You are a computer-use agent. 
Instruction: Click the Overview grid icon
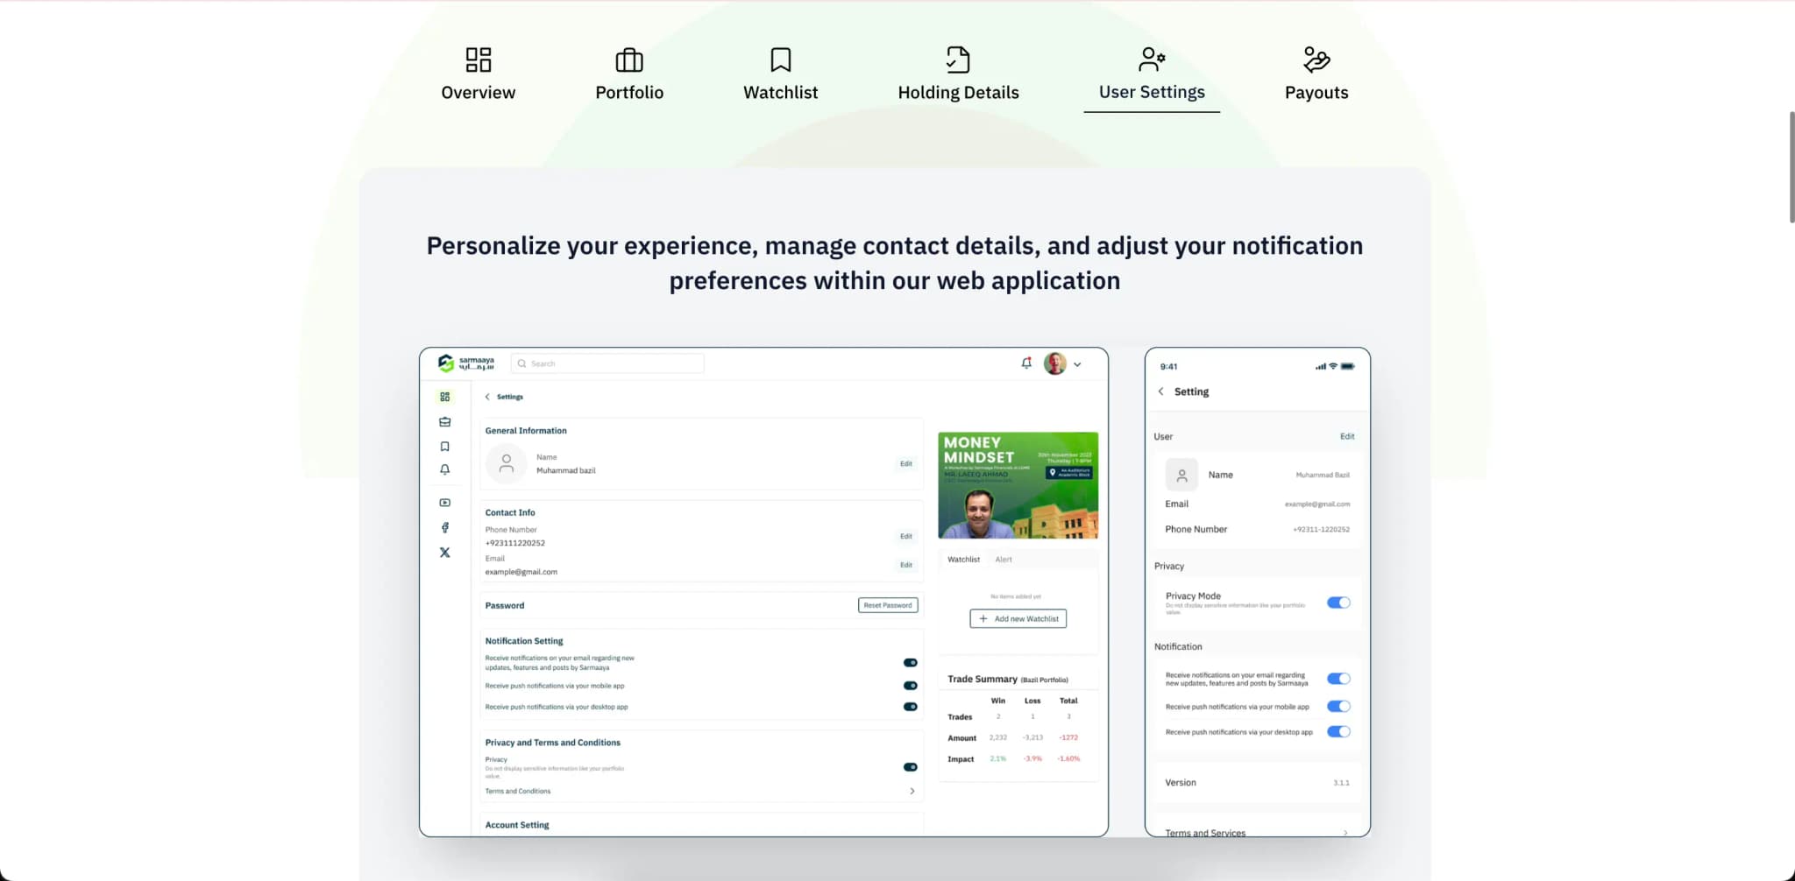click(479, 60)
